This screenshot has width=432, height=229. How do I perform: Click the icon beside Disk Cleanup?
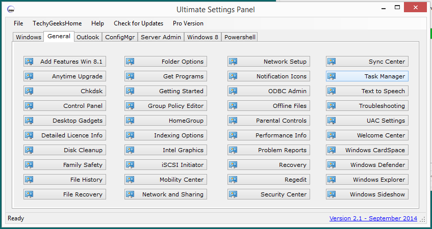pyautogui.click(x=29, y=150)
